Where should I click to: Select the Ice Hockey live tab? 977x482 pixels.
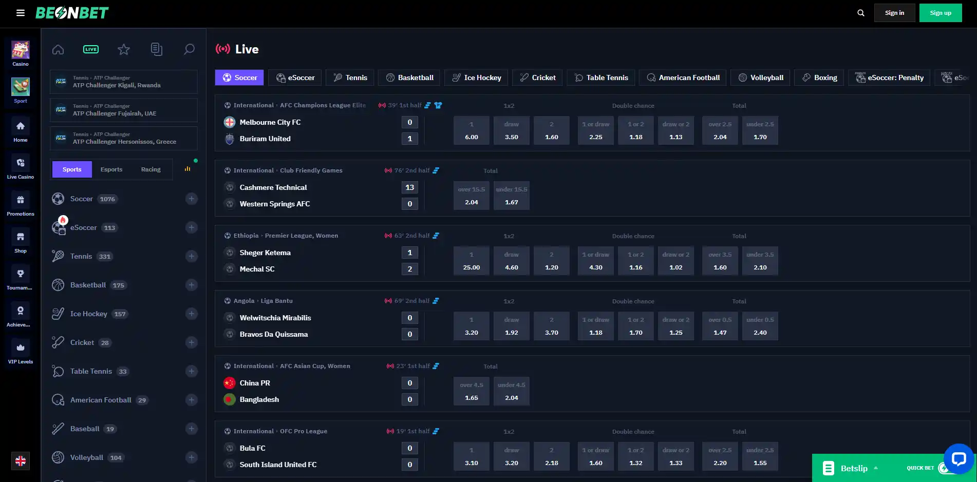(x=476, y=78)
